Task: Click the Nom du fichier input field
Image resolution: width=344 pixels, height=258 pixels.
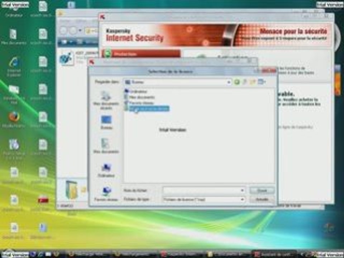Action: tap(204, 190)
